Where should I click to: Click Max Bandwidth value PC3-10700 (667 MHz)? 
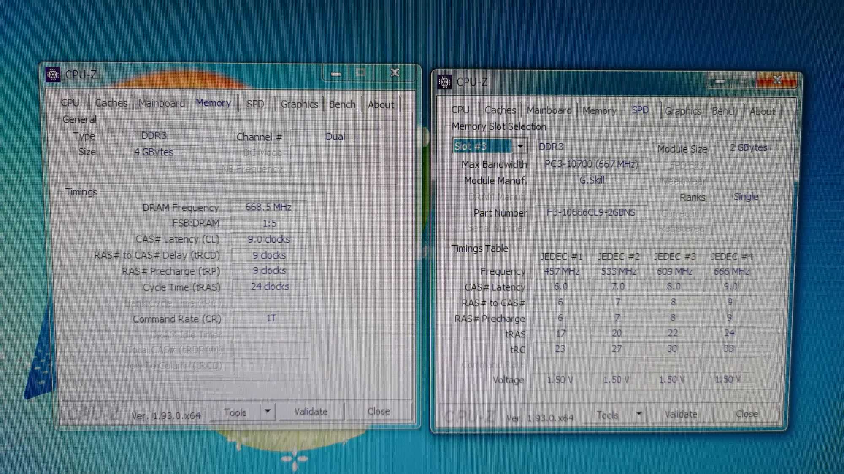coord(592,164)
